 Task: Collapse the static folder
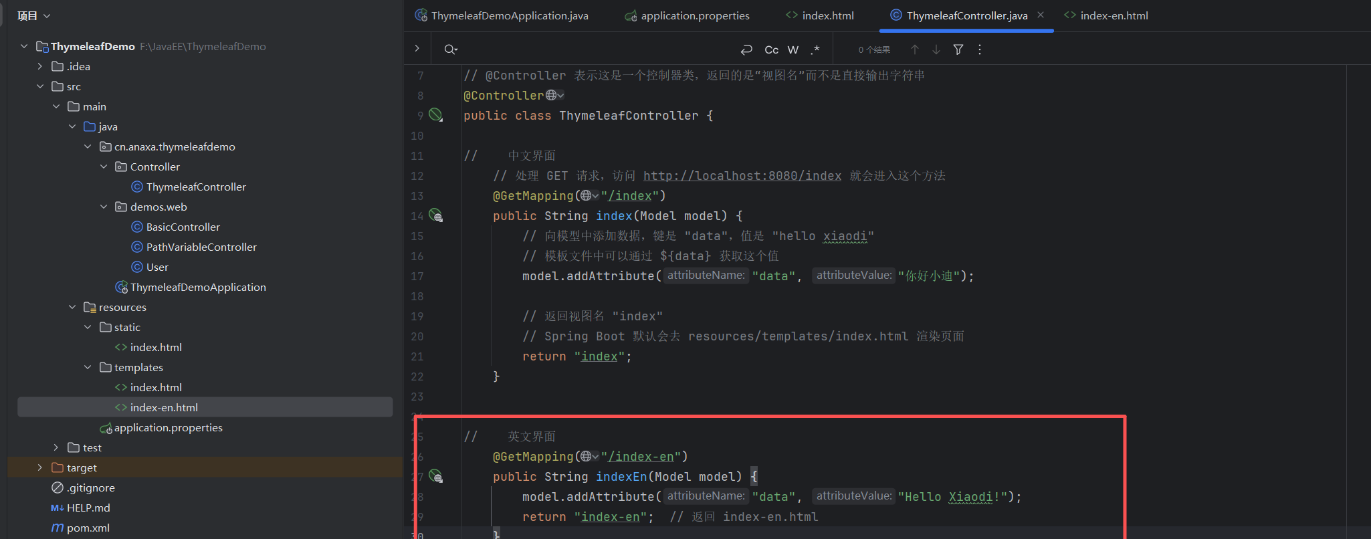pyautogui.click(x=88, y=327)
